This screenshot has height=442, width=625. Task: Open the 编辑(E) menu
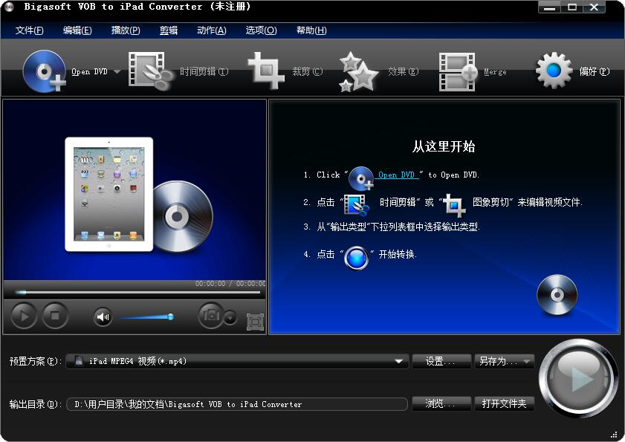click(77, 30)
